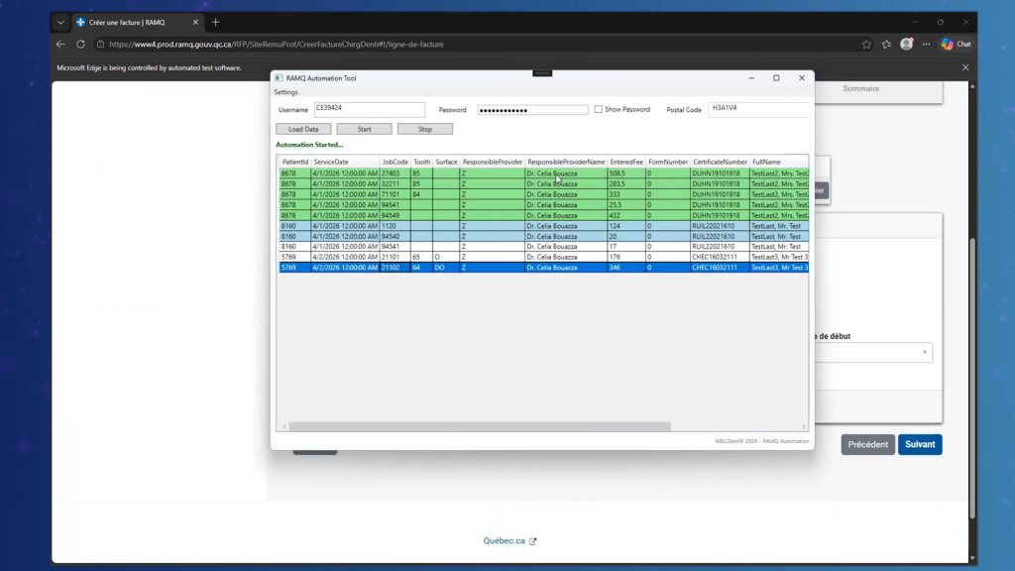The image size is (1015, 571).
Task: Sort by the PatientId column header
Action: coord(295,162)
